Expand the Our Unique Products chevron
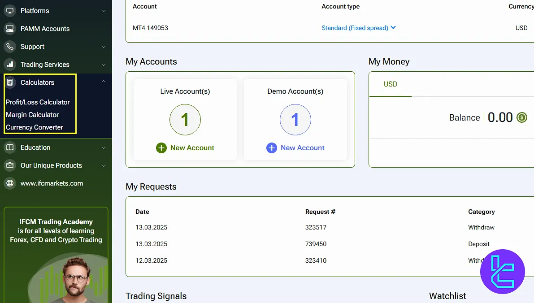The image size is (534, 303). (104, 165)
